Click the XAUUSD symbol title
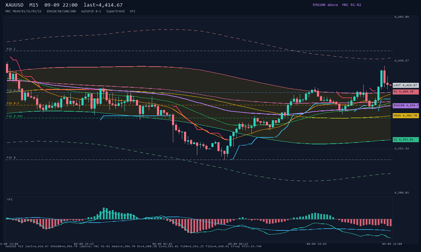This screenshot has height=252, width=421. point(14,5)
